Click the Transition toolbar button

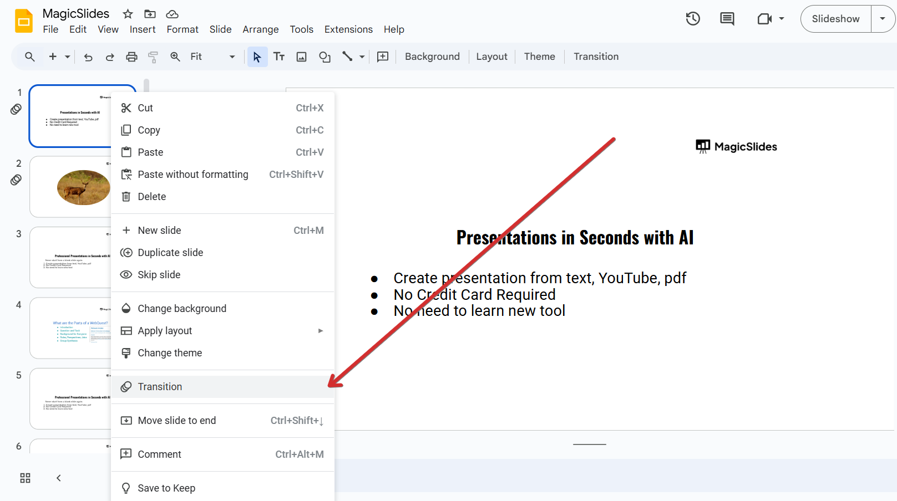pyautogui.click(x=596, y=57)
